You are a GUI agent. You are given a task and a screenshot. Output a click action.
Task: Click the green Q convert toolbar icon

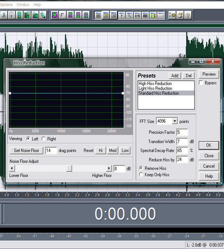point(43,15)
